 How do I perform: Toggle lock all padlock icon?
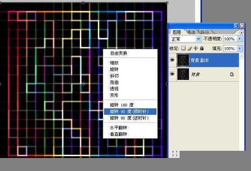(202, 48)
